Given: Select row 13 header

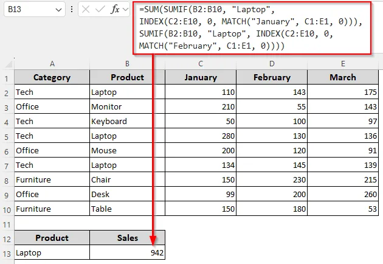Looking at the screenshot, I should tap(7, 254).
